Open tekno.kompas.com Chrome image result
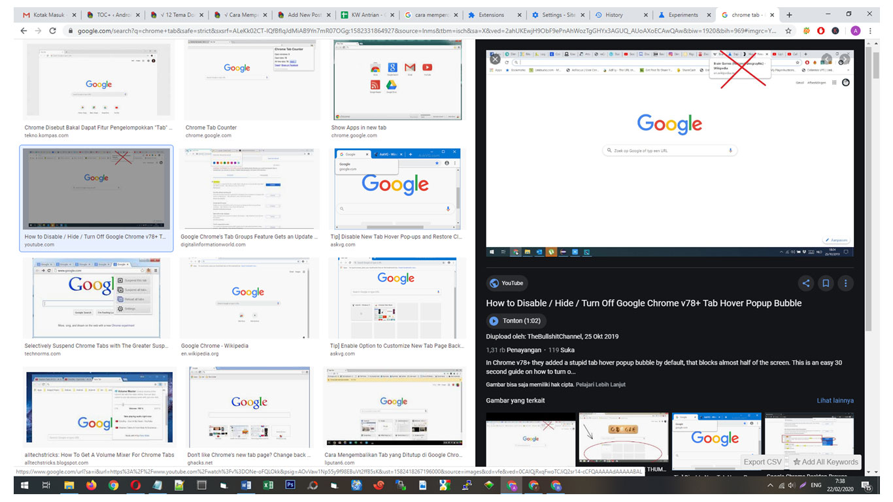893x502 pixels. pyautogui.click(x=97, y=80)
